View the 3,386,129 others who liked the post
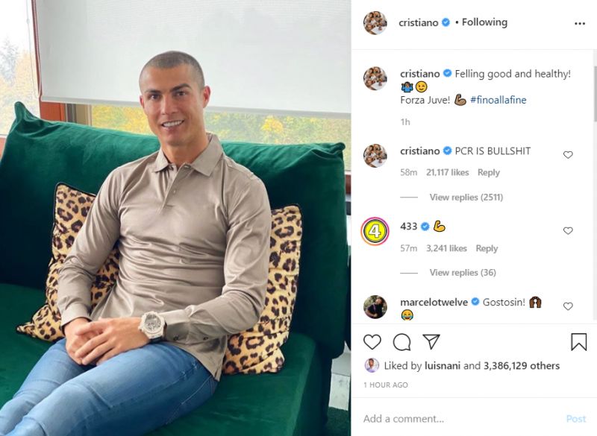This screenshot has height=436, width=597. [521, 366]
